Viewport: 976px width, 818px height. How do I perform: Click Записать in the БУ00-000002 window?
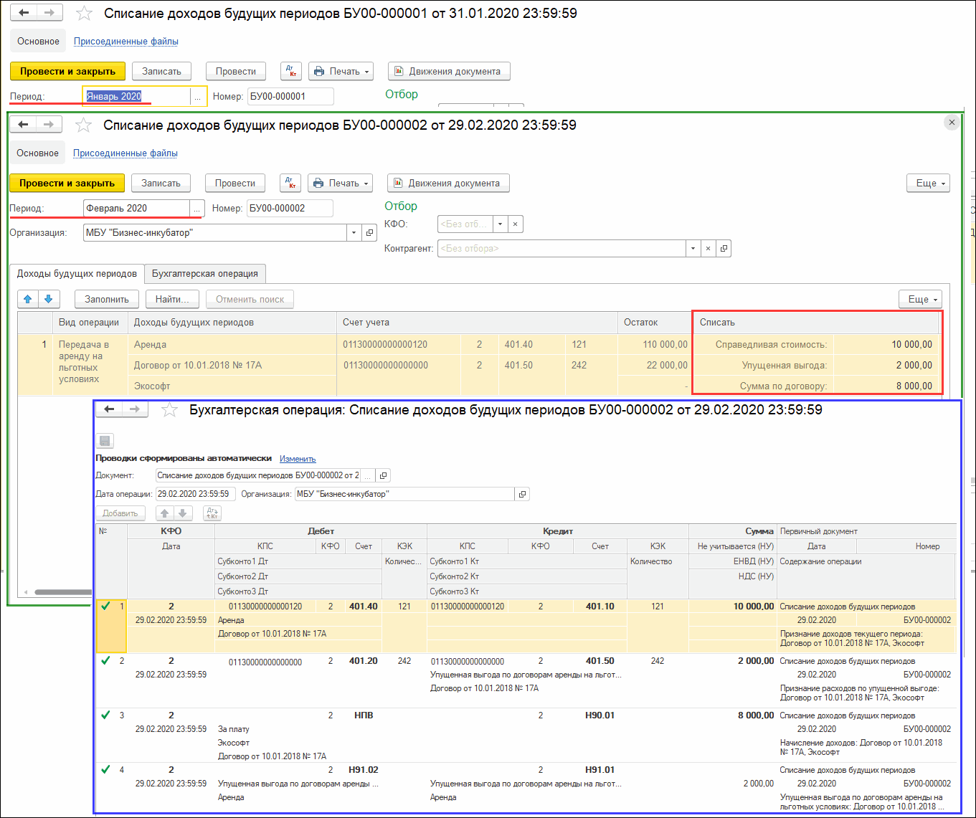(x=161, y=183)
